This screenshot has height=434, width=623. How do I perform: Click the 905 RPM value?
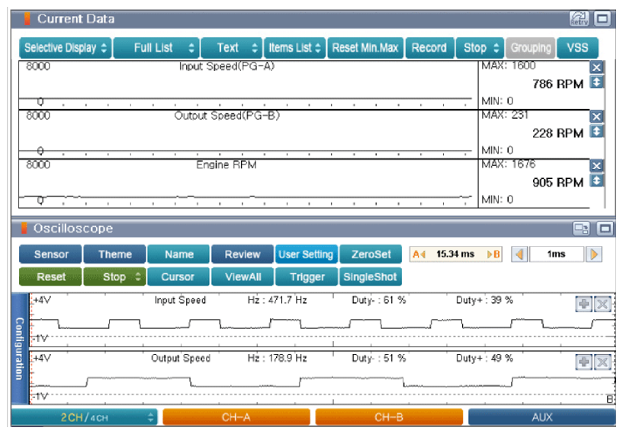coord(558,183)
